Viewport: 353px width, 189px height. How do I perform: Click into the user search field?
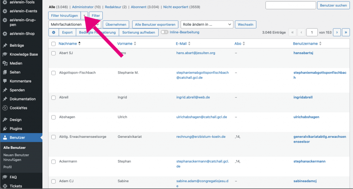[291, 5]
